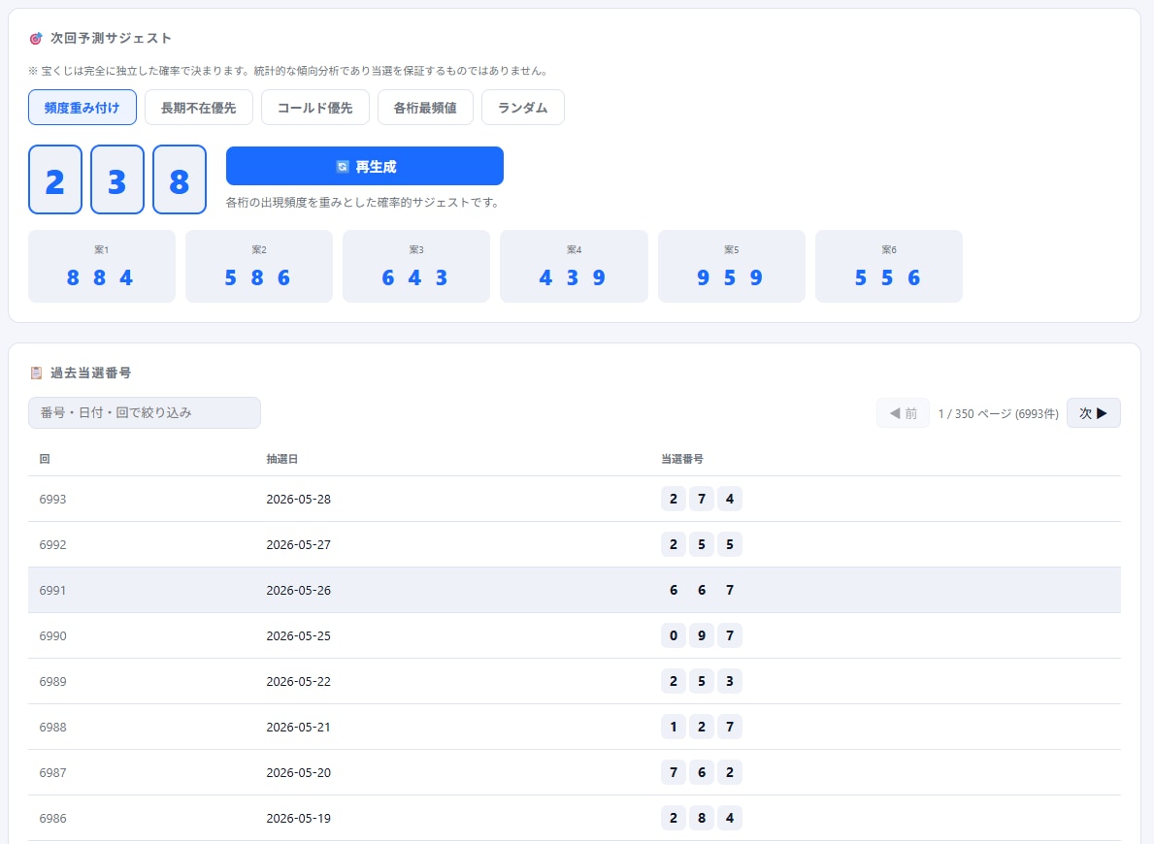Click the 各桁の出現頻度 description text

tap(363, 203)
